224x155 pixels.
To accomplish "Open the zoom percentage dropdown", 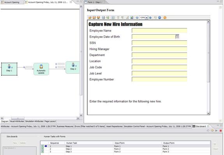I will point(146,18).
